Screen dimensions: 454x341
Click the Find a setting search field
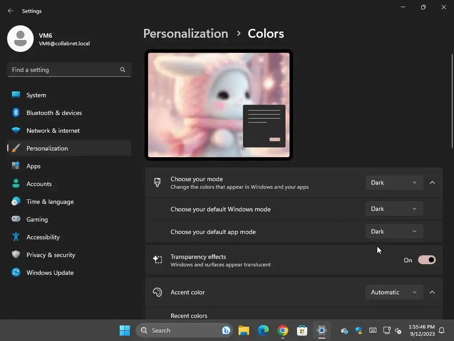coord(69,70)
